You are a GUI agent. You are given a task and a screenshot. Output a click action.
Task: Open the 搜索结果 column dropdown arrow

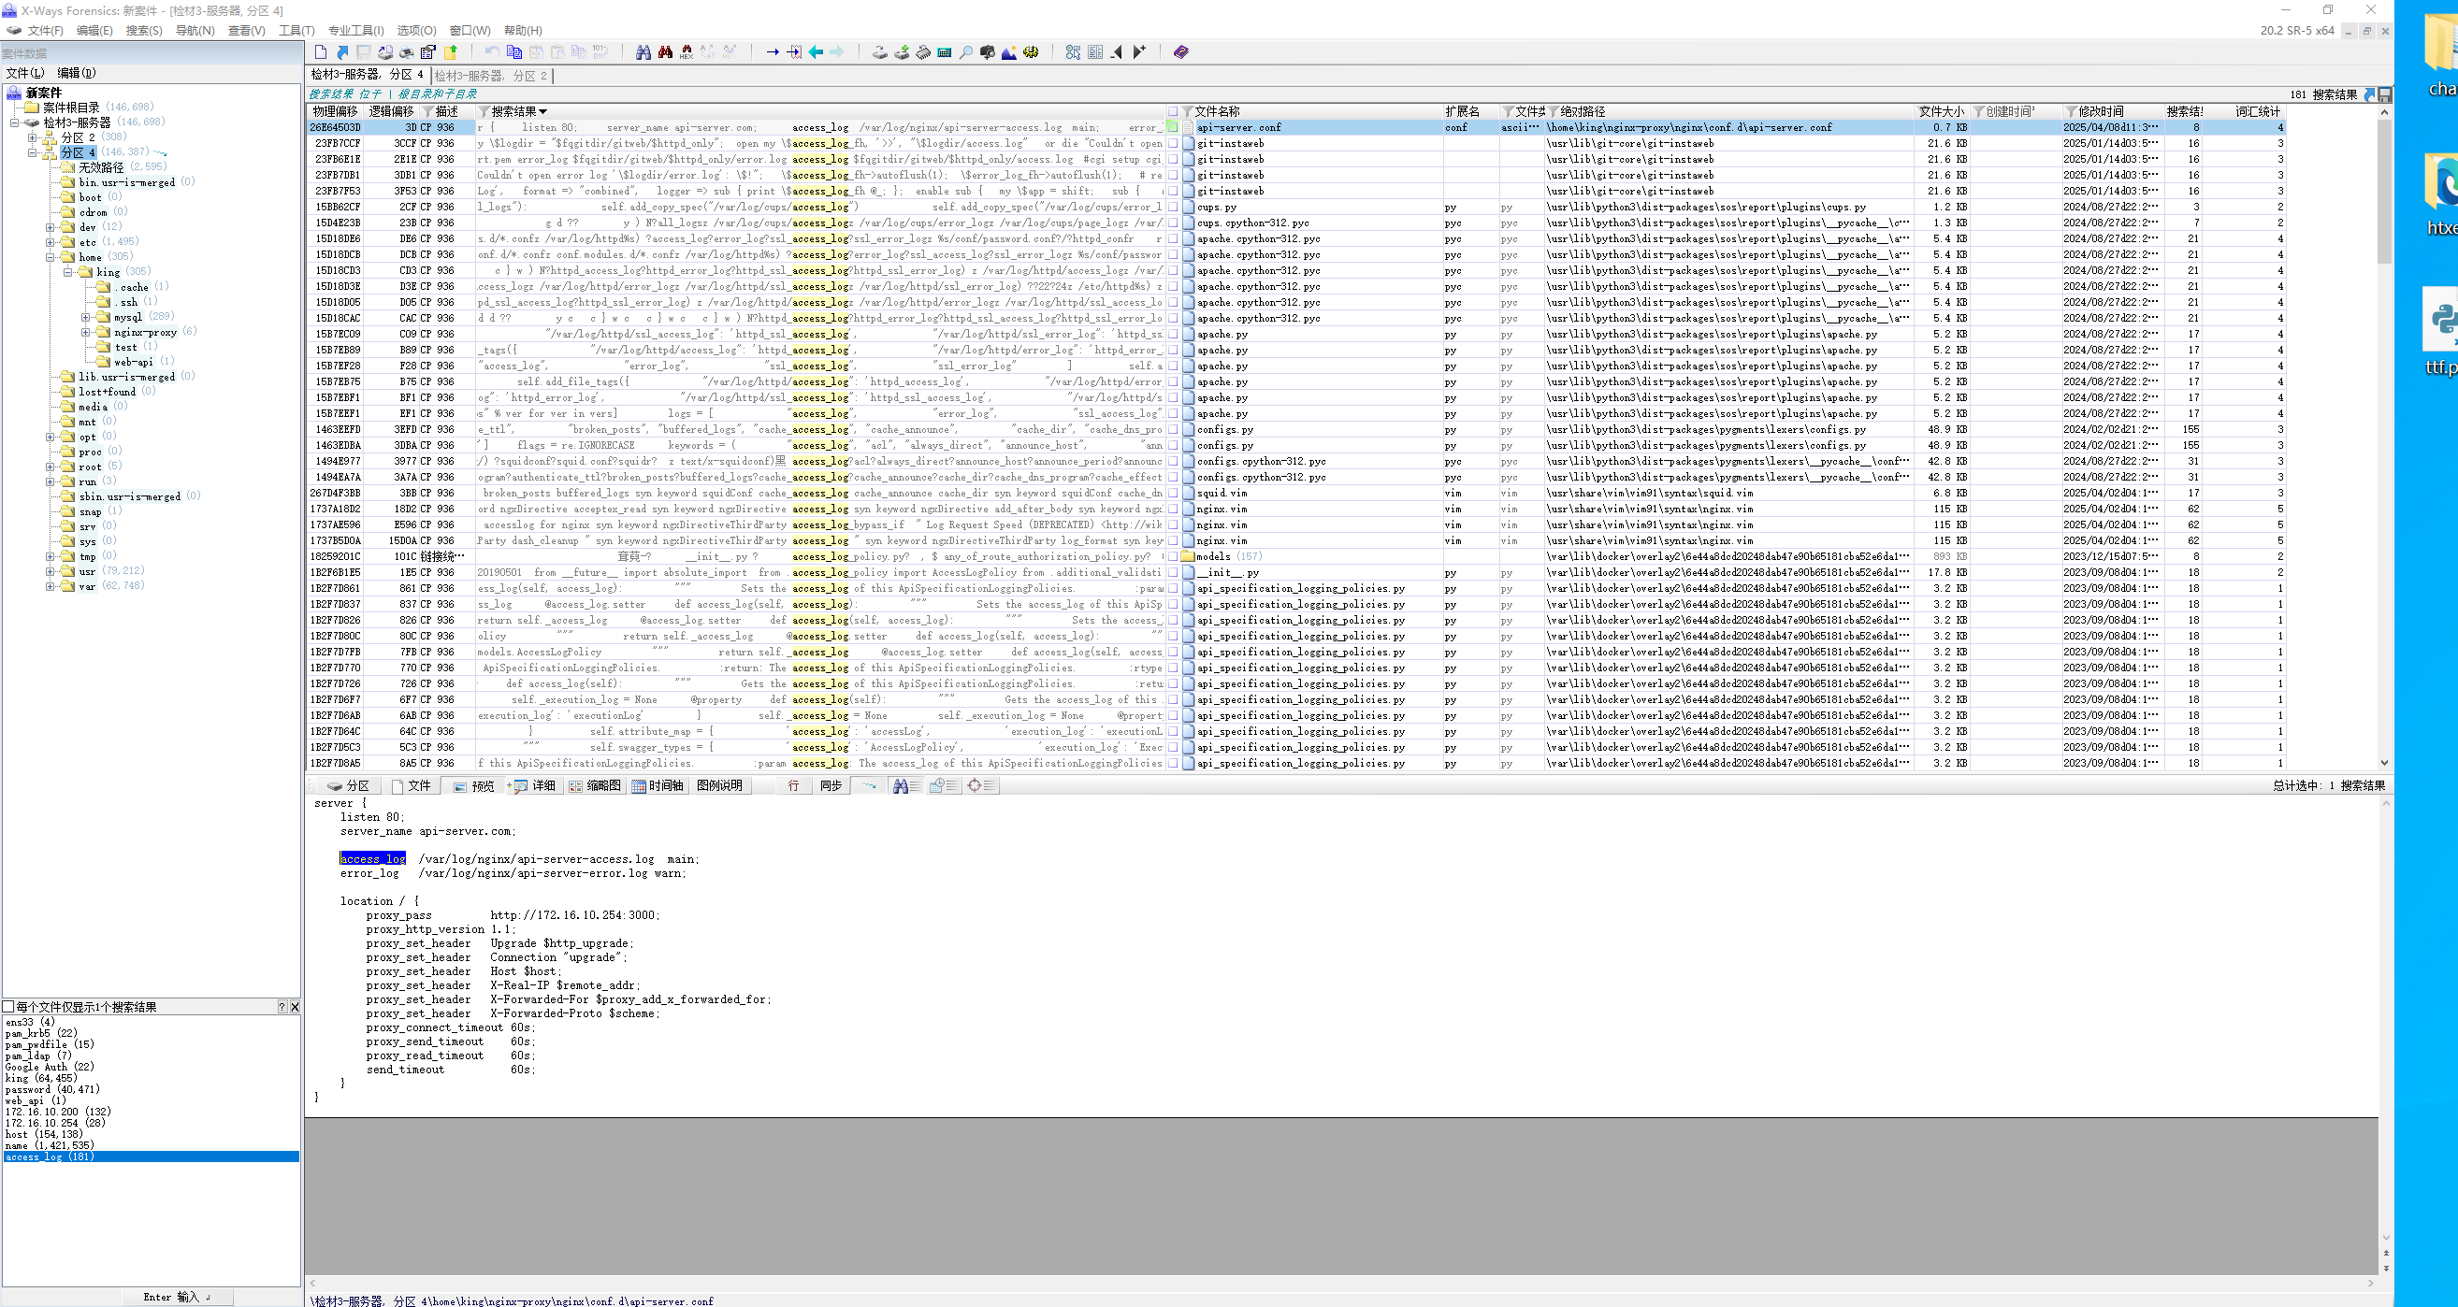coord(544,111)
